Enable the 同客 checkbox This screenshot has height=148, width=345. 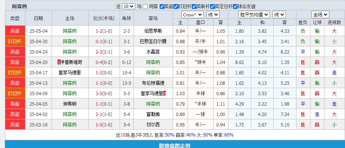145,7
